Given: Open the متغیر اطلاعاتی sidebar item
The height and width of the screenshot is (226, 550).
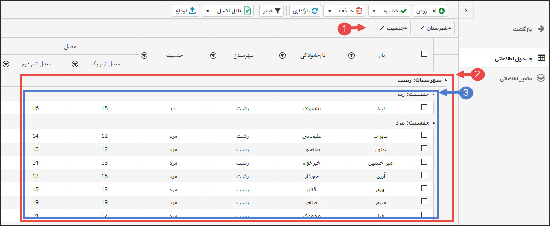Looking at the screenshot, I should [x=504, y=78].
